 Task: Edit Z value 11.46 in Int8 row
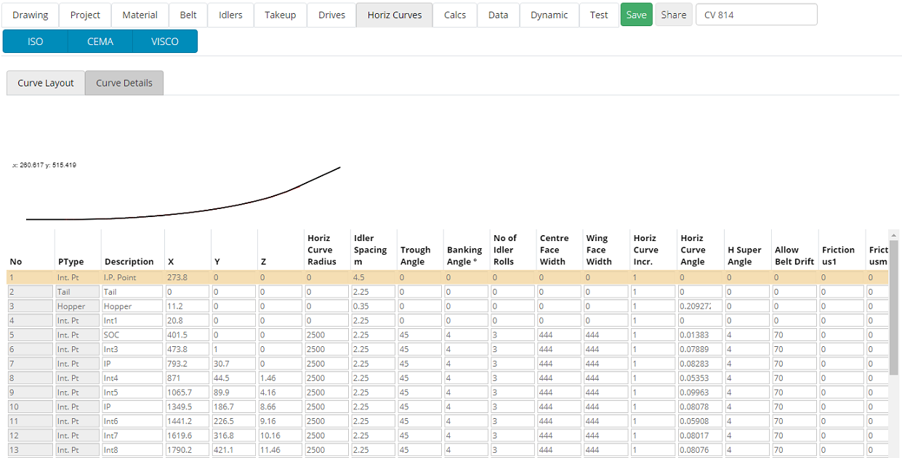[x=281, y=450]
